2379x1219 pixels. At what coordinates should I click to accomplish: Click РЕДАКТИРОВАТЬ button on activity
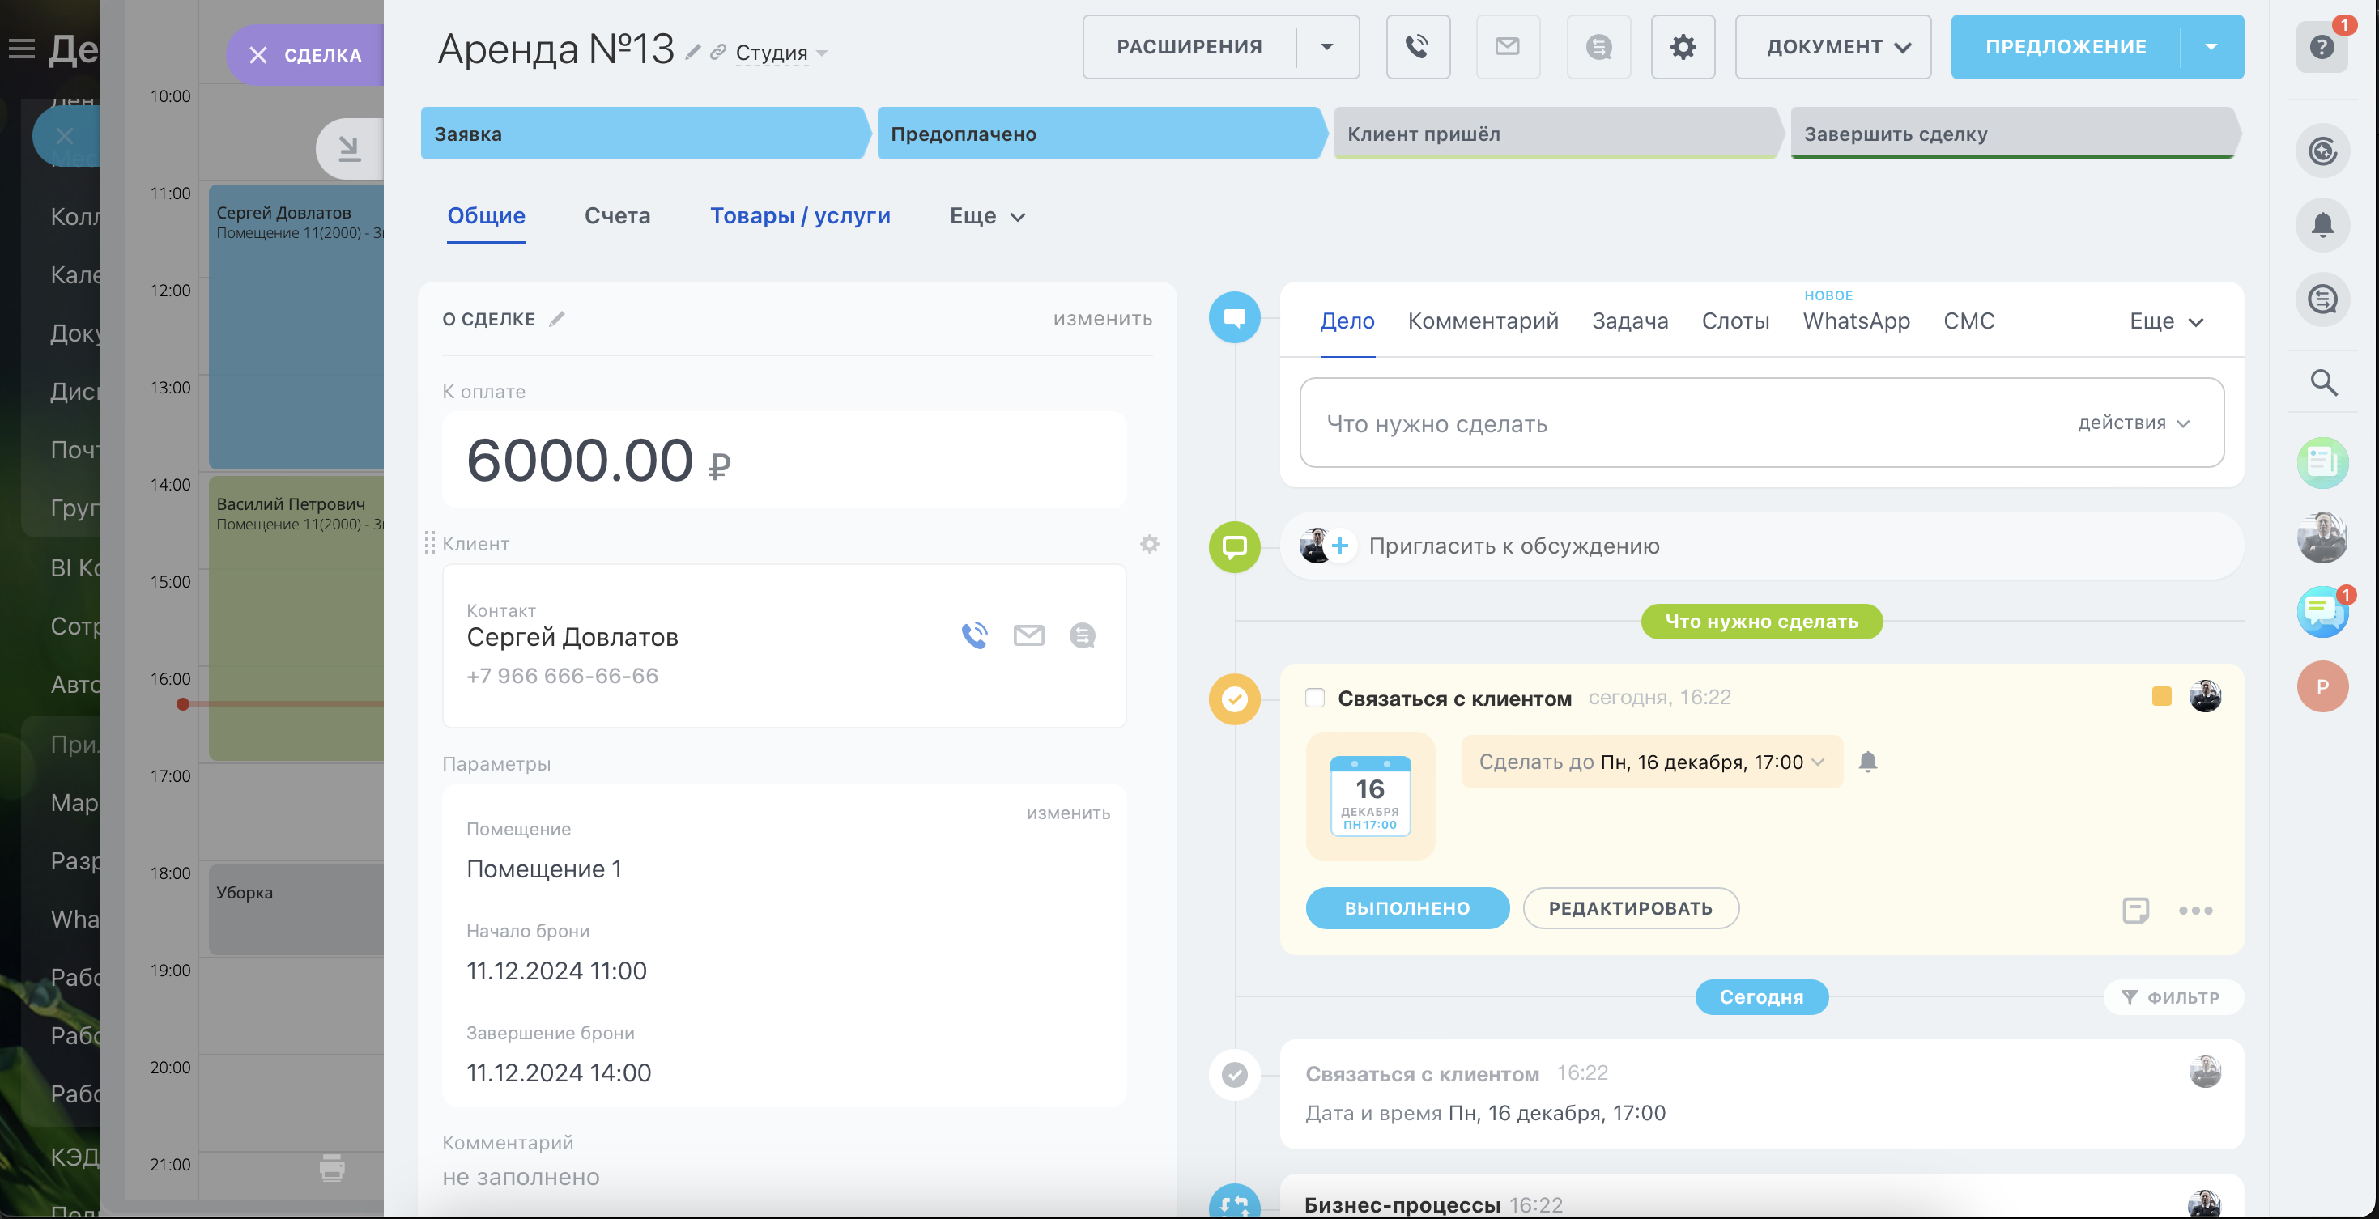click(1630, 908)
